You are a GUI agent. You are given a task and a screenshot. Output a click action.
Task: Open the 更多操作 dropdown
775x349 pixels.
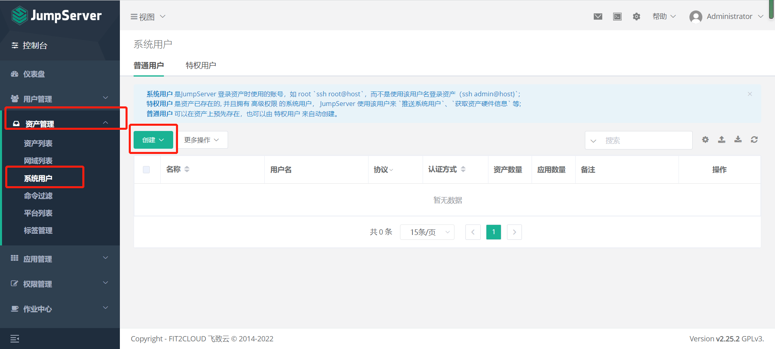pos(201,140)
